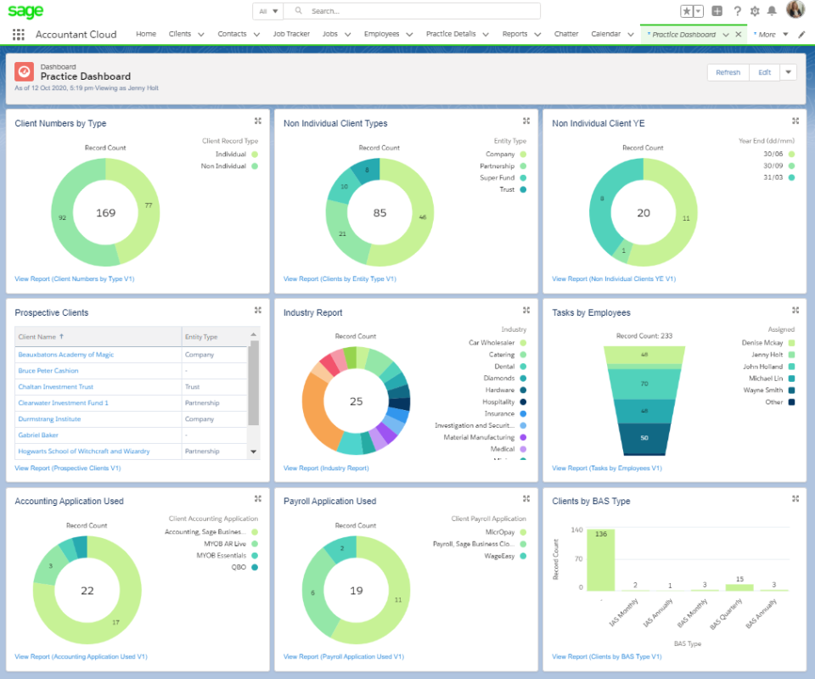Open the Job Tracker menu item
The height and width of the screenshot is (679, 815).
291,34
